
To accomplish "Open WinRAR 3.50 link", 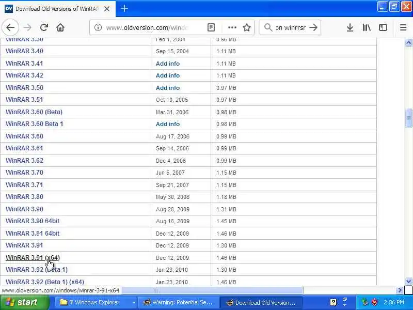I will tap(24, 87).
